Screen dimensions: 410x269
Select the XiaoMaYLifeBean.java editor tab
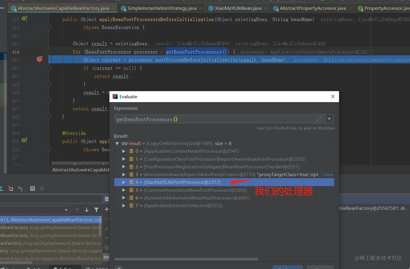pyautogui.click(x=238, y=8)
